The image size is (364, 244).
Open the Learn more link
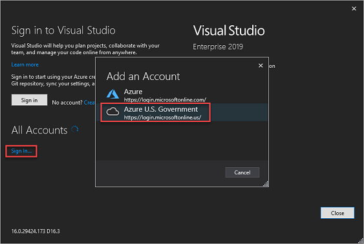(25, 65)
